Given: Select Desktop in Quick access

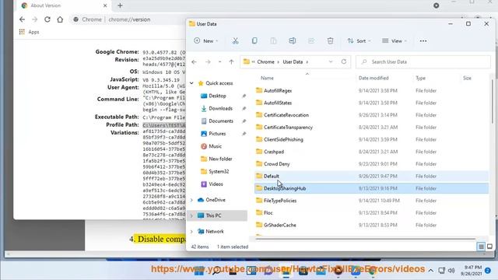Looking at the screenshot, I should [x=217, y=96].
